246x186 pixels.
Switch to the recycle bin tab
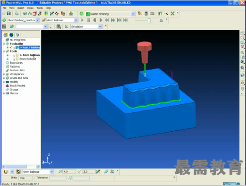(17, 34)
